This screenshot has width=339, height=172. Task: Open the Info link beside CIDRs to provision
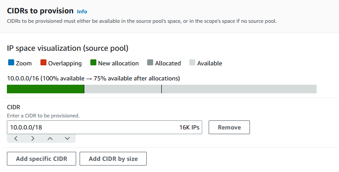[x=81, y=11]
